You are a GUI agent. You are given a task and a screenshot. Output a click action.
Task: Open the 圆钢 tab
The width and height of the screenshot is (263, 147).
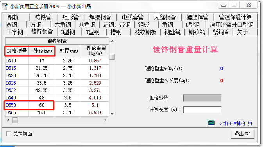(14, 25)
